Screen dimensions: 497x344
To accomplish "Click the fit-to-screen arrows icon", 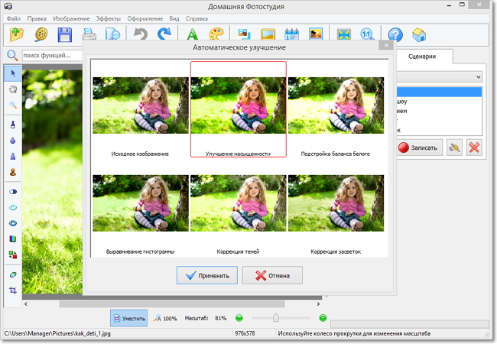I will coord(344,34).
